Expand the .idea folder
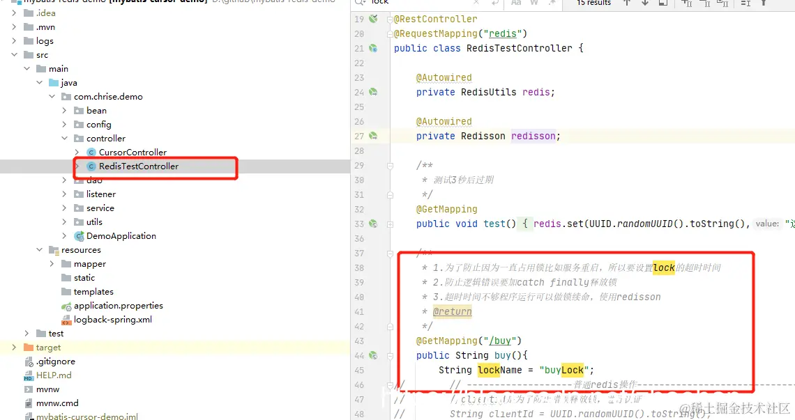This screenshot has height=420, width=795. pyautogui.click(x=14, y=13)
